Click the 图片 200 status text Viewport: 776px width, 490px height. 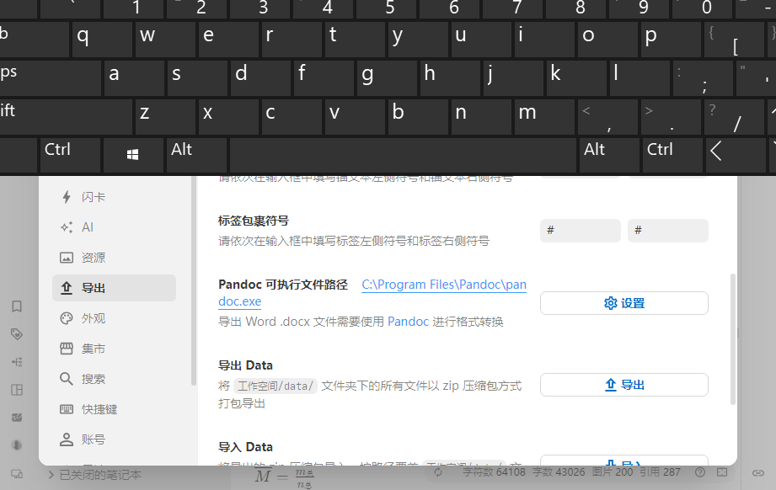pyautogui.click(x=613, y=472)
